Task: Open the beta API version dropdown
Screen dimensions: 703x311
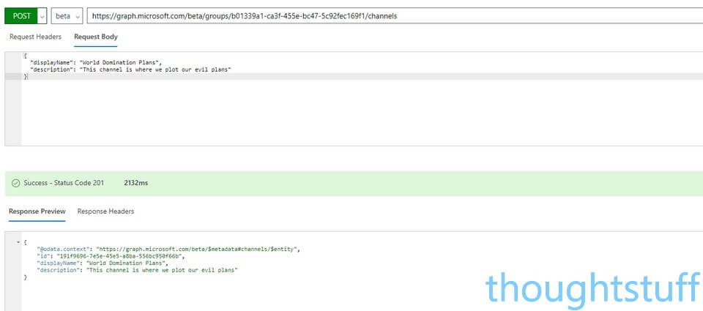Action: pos(67,15)
